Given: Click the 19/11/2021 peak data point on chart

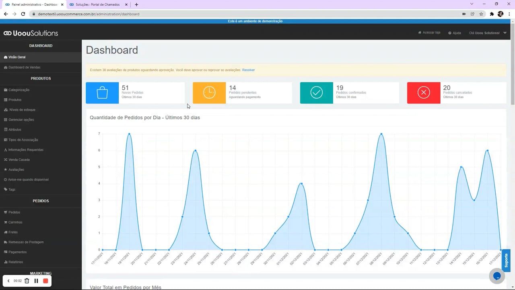Looking at the screenshot, I should tap(129, 134).
